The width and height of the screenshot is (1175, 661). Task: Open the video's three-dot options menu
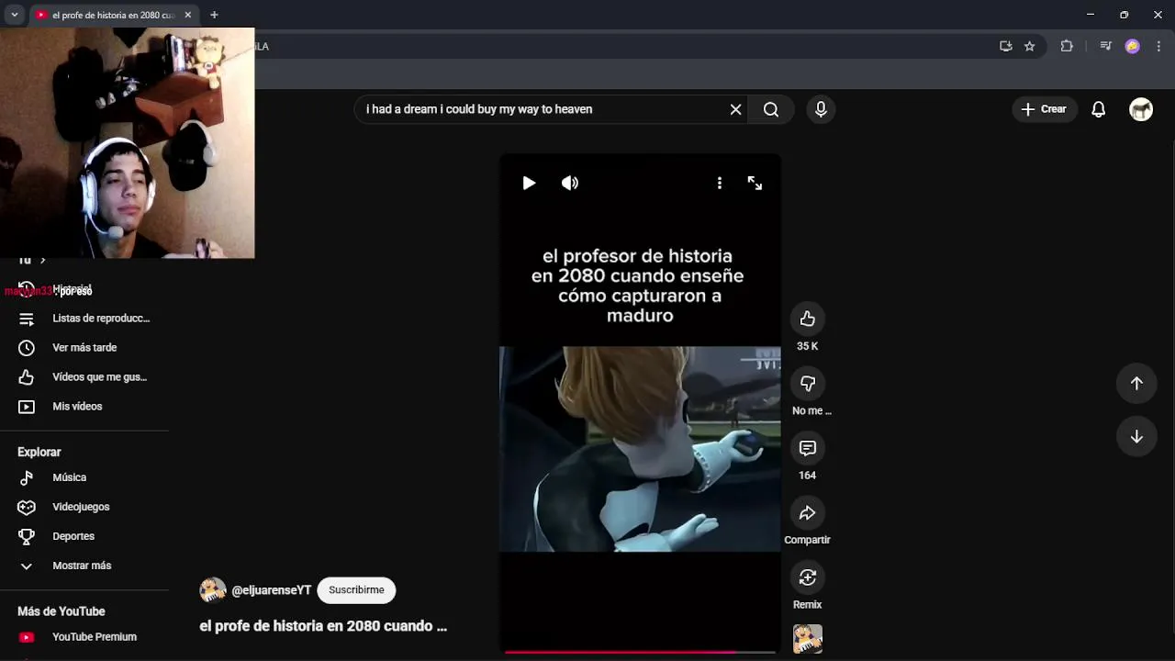pyautogui.click(x=720, y=183)
